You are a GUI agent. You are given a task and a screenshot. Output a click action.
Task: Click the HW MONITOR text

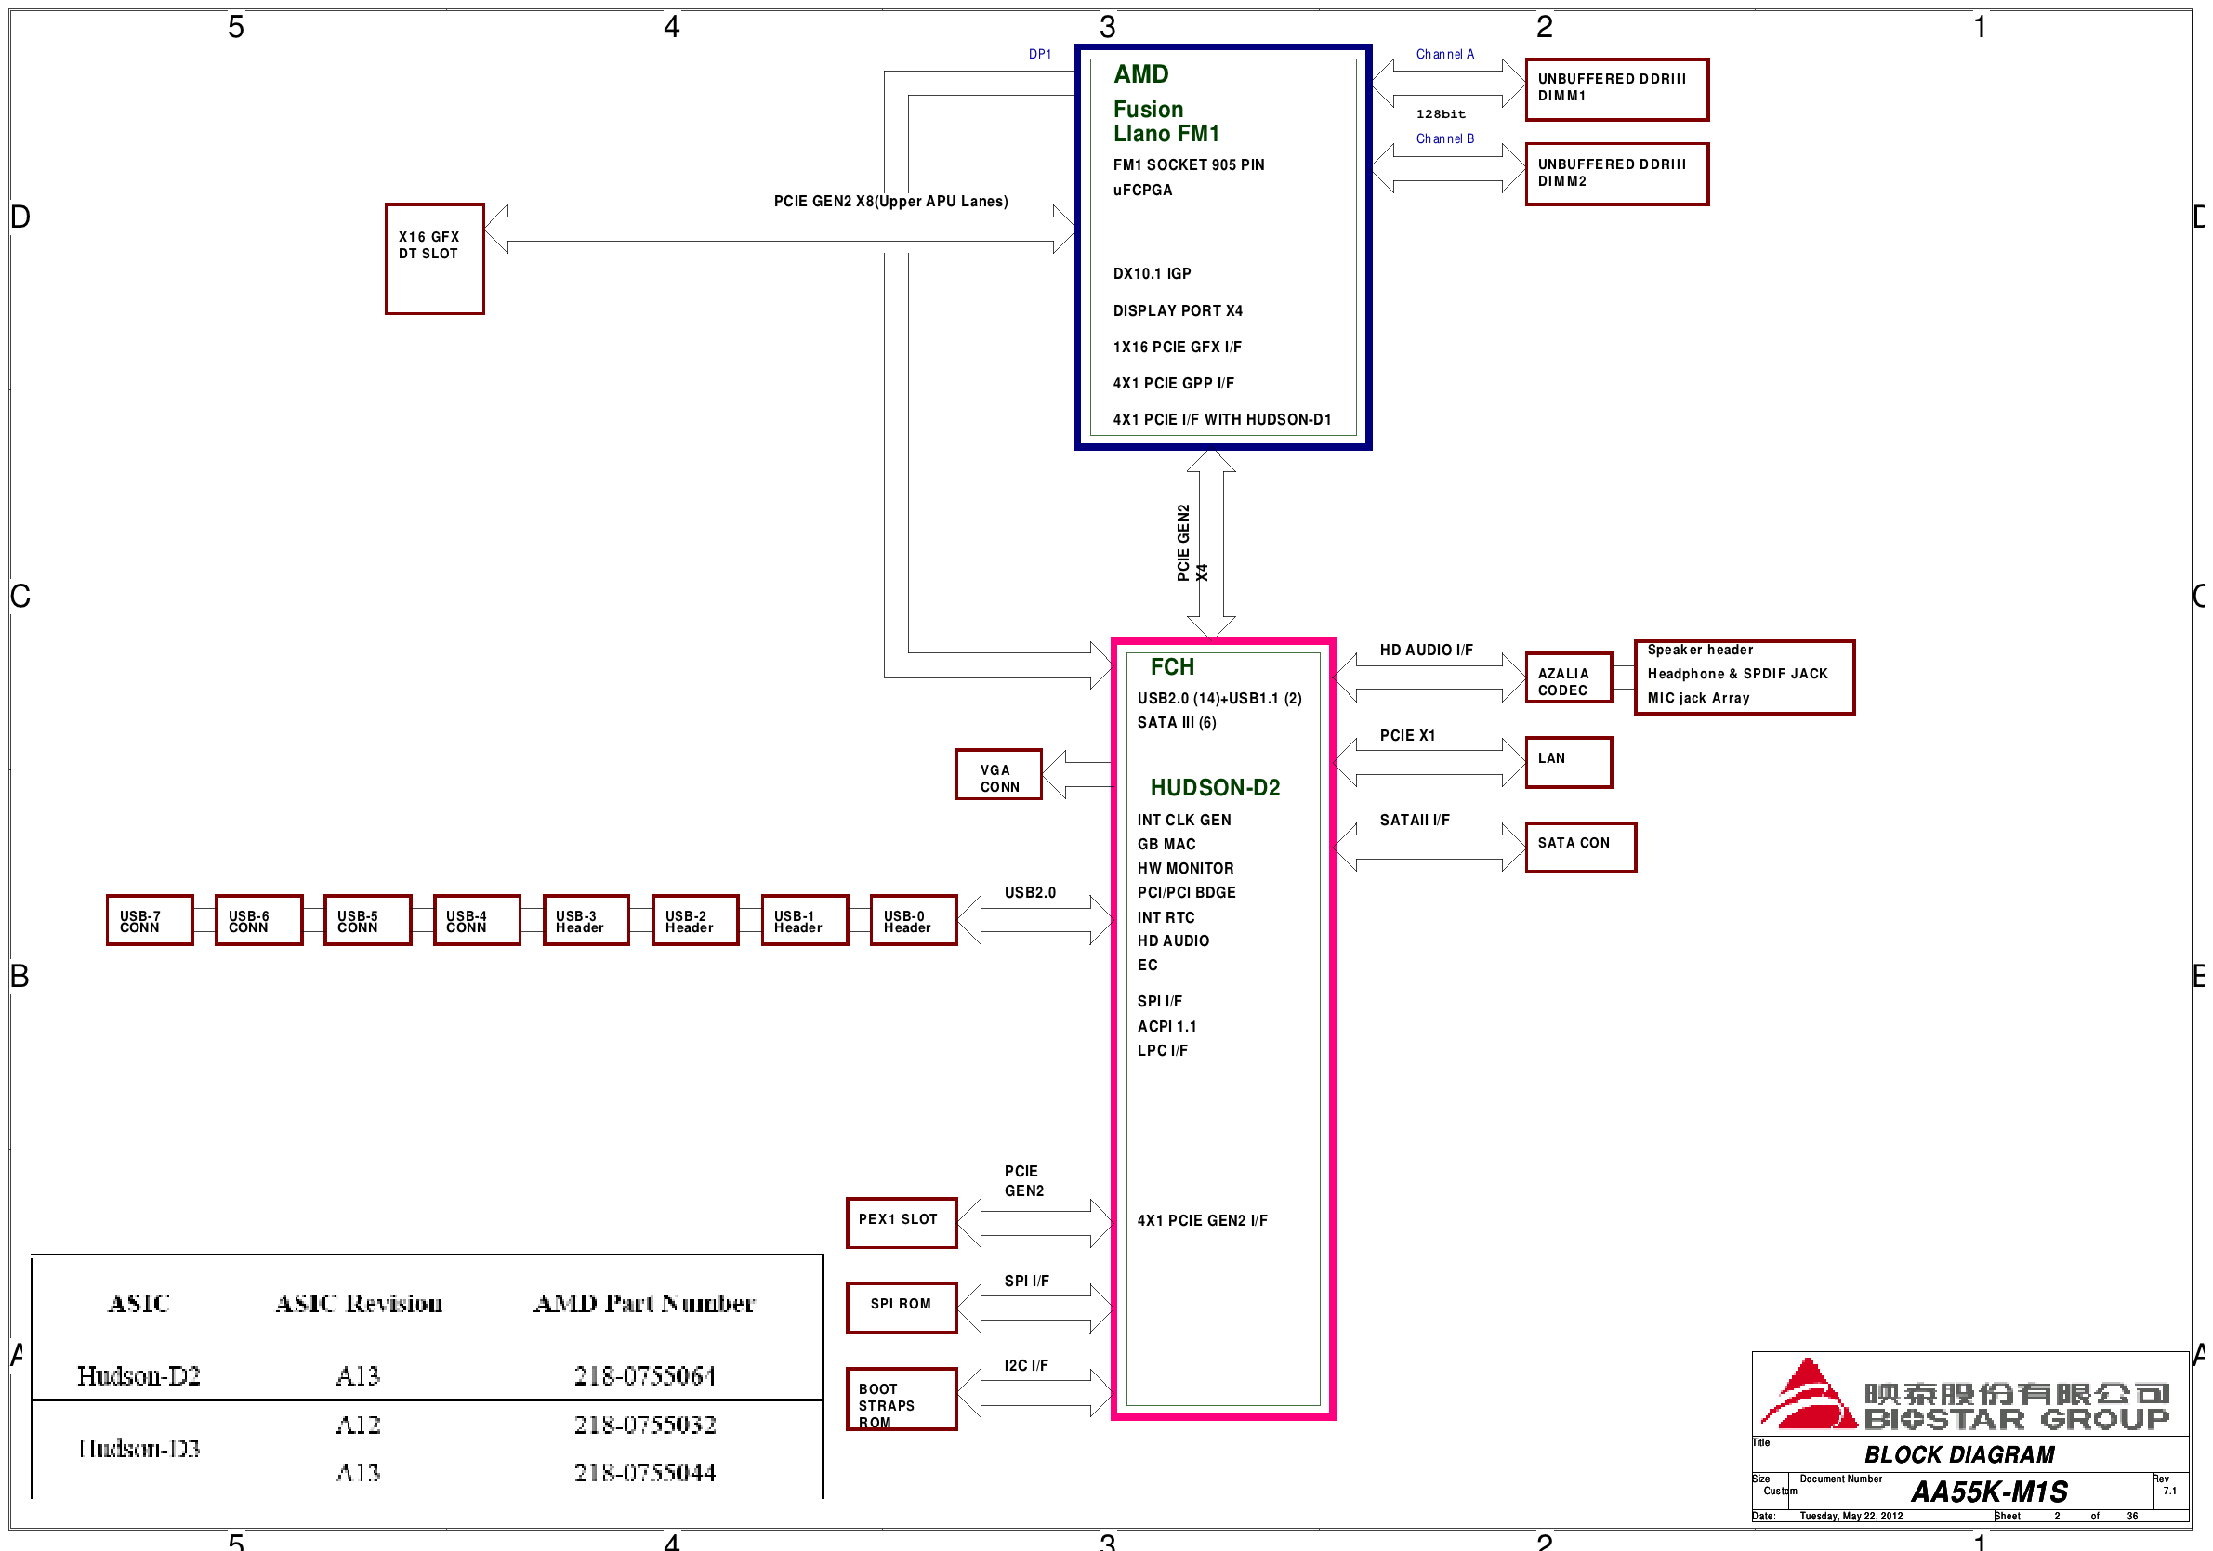tap(1184, 868)
